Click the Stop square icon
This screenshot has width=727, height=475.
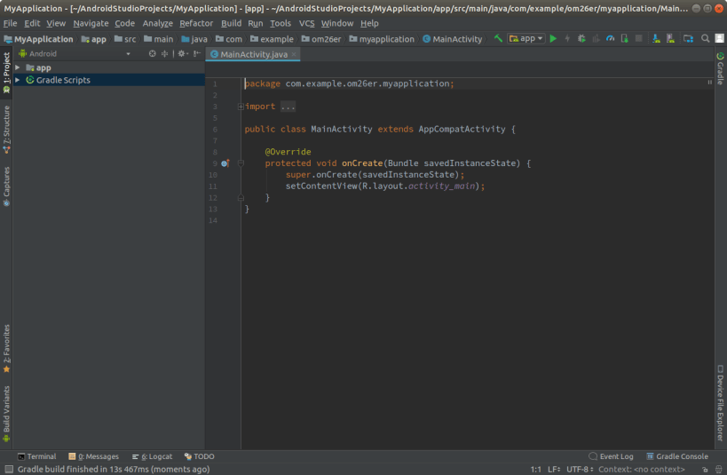click(x=638, y=38)
